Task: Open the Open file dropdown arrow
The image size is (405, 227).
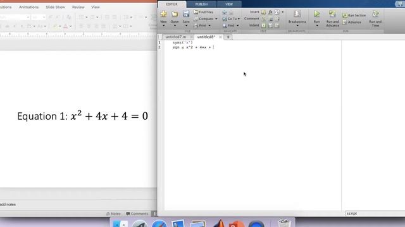Action: point(175,26)
